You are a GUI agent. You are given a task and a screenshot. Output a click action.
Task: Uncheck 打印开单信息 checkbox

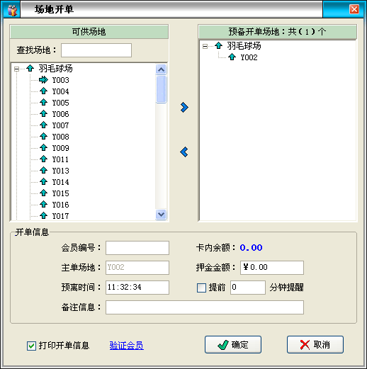point(31,346)
